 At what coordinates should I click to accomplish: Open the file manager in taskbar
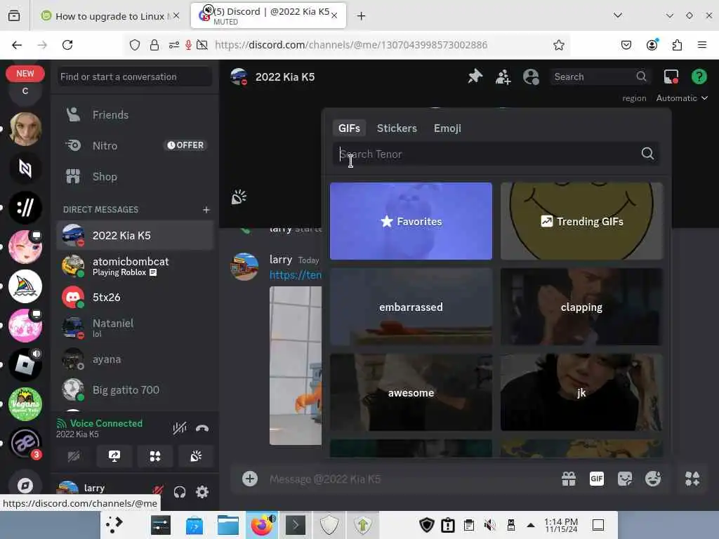[x=228, y=525]
